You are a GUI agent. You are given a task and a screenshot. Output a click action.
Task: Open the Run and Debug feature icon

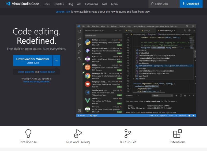pyautogui.click(x=78, y=133)
